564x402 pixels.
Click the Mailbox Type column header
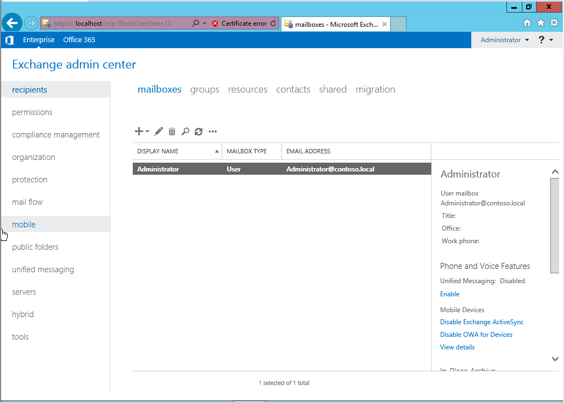coord(252,151)
